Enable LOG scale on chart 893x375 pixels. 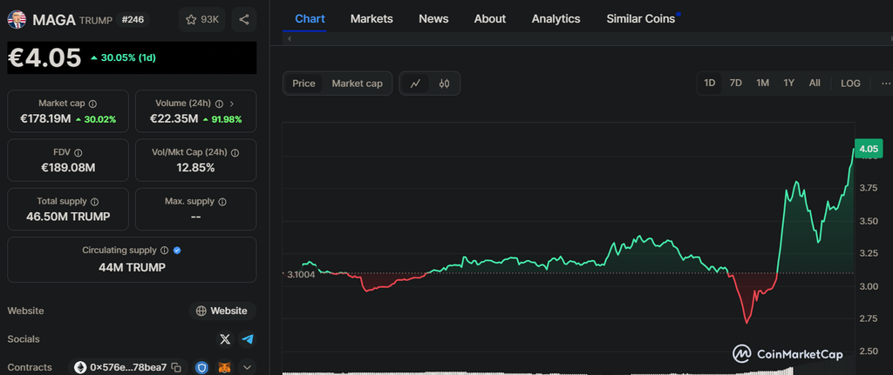[850, 84]
